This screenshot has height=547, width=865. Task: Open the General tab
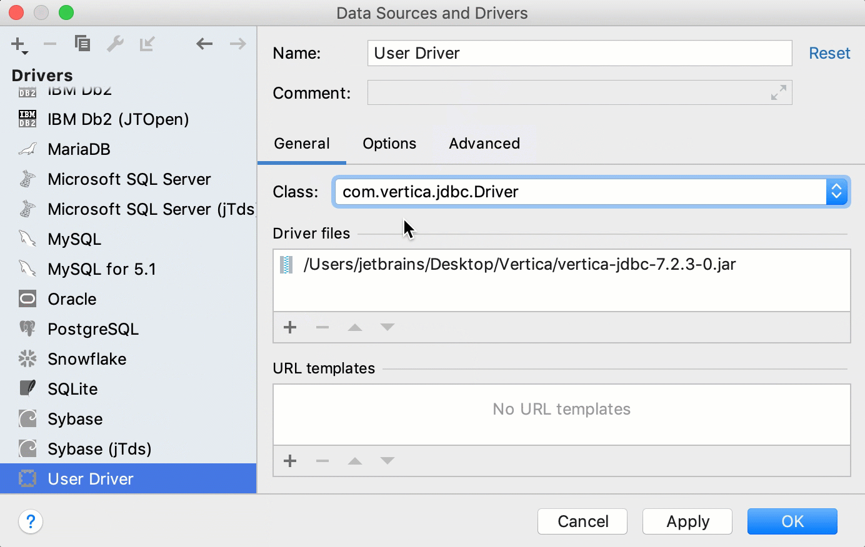click(x=302, y=144)
